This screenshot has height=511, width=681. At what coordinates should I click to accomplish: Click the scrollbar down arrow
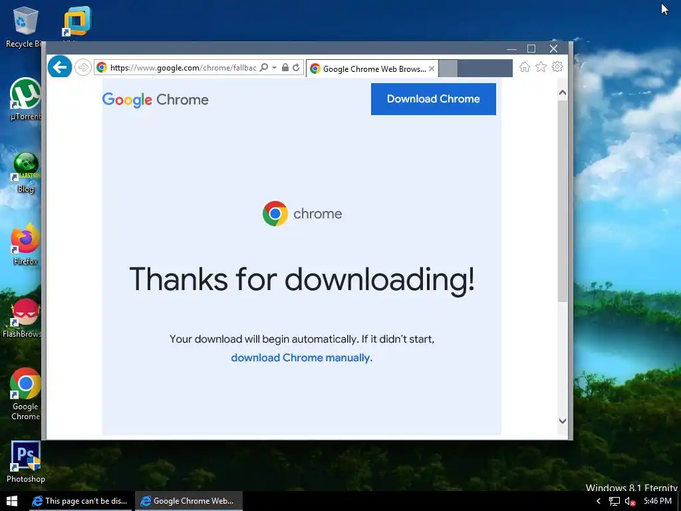pos(563,421)
